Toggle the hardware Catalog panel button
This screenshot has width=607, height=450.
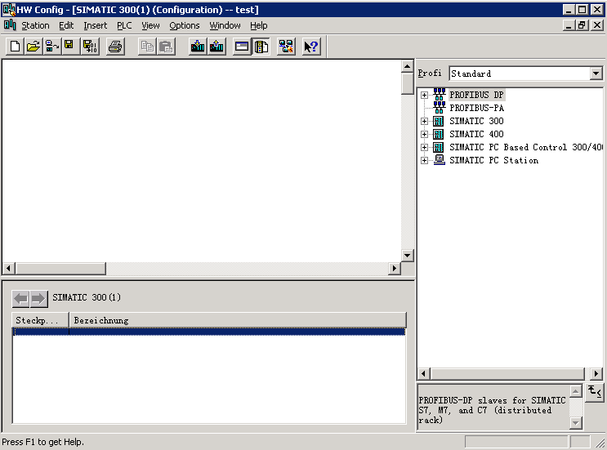[x=261, y=47]
